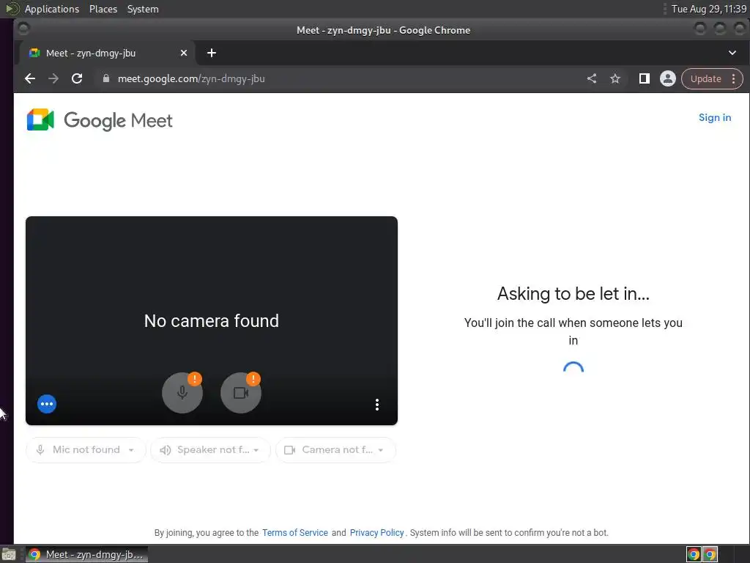Image resolution: width=750 pixels, height=563 pixels.
Task: Open the System menu
Action: (x=143, y=9)
